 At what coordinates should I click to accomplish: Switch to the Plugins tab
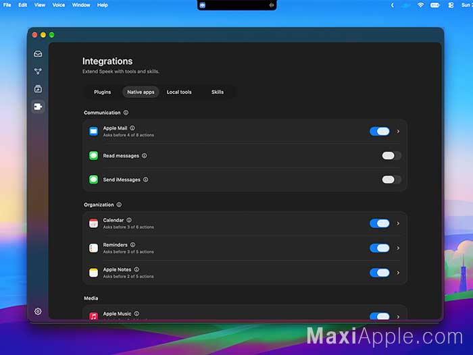pyautogui.click(x=102, y=92)
